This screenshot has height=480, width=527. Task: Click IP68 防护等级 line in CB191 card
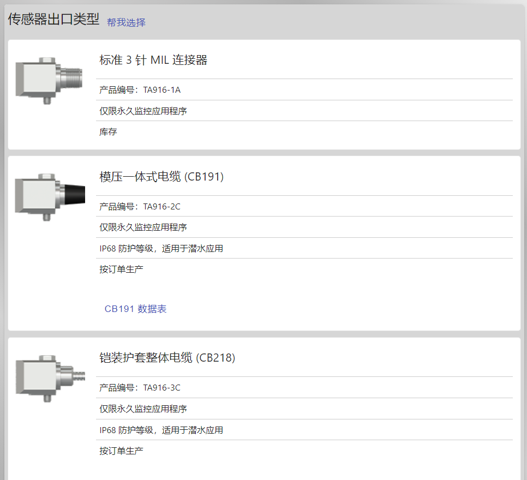point(161,248)
